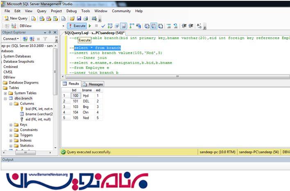Viewport: 290px width, 191px height.
Task: Select the Results tab
Action: [x=71, y=84]
